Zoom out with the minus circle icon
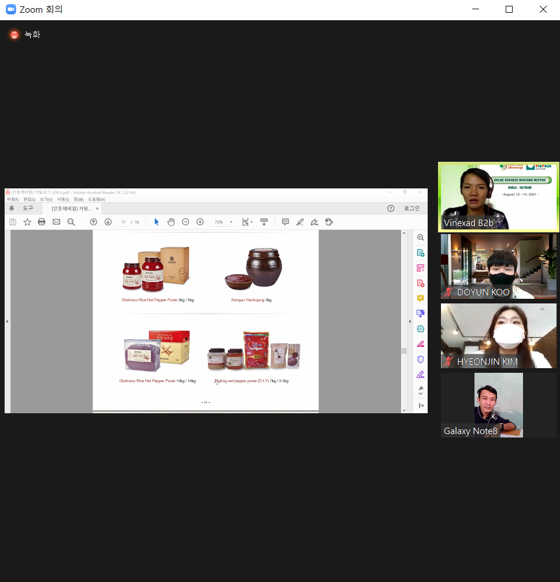This screenshot has width=560, height=582. pyautogui.click(x=186, y=222)
